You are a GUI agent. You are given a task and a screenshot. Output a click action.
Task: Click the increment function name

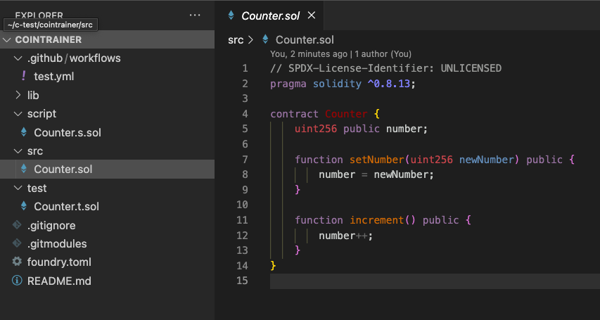[x=377, y=220]
